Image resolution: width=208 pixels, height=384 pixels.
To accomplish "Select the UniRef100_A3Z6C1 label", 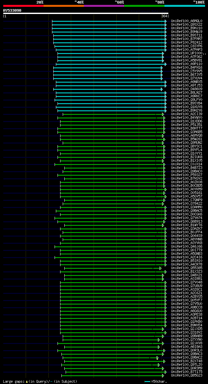I will pos(187,290).
